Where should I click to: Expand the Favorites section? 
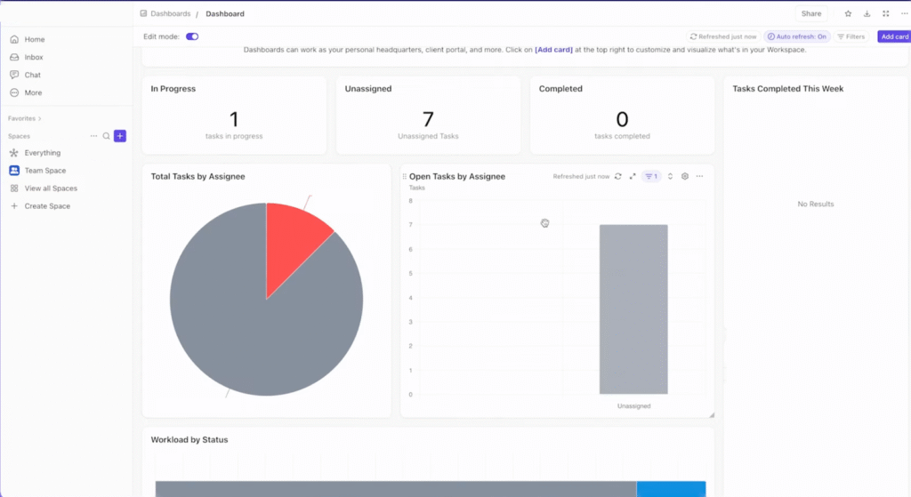(x=25, y=118)
